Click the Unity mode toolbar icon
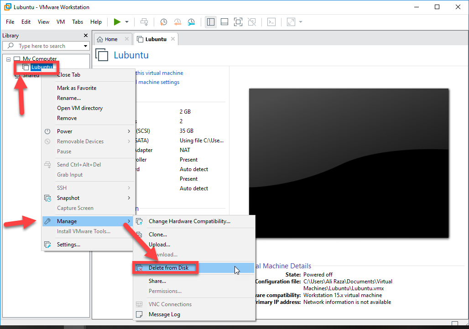 tap(251, 22)
